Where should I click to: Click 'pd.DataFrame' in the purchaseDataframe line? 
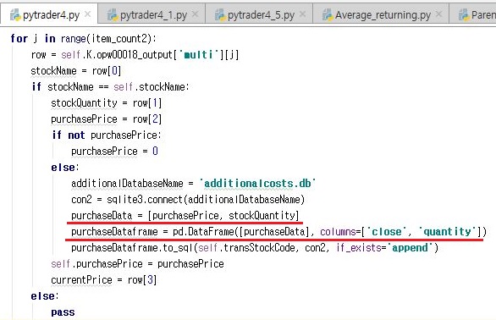[x=204, y=232]
